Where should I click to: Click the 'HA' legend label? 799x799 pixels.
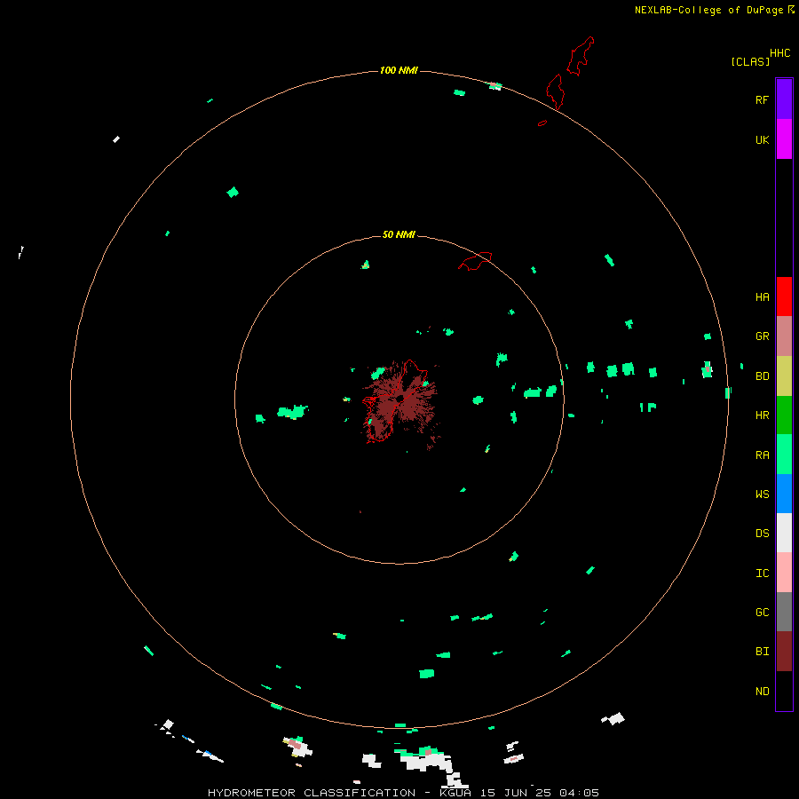(x=762, y=297)
